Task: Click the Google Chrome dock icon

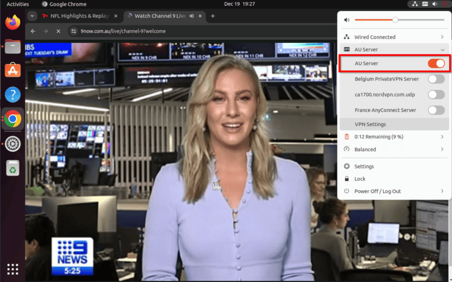Action: (x=12, y=120)
